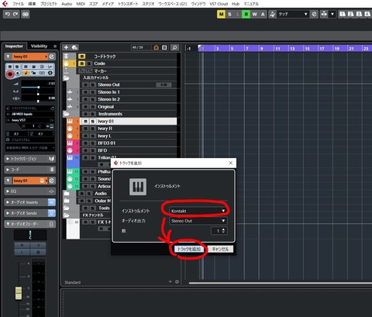Toggle the global Mute M button
372x317 pixels.
[x=221, y=14]
